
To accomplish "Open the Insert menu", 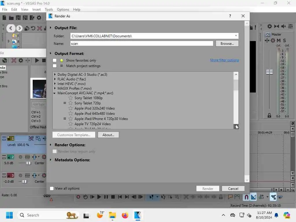I will tap(36, 10).
